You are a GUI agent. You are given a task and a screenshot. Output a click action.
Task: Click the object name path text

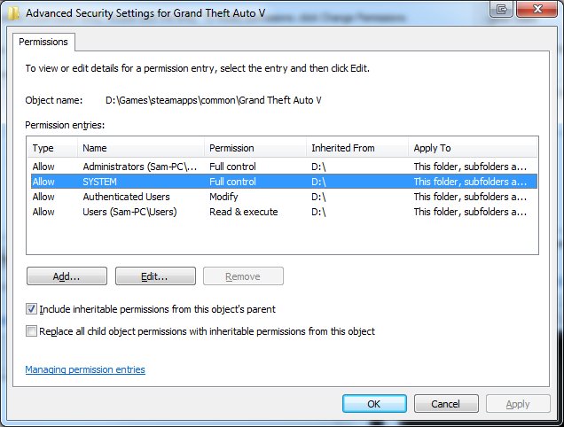point(213,100)
